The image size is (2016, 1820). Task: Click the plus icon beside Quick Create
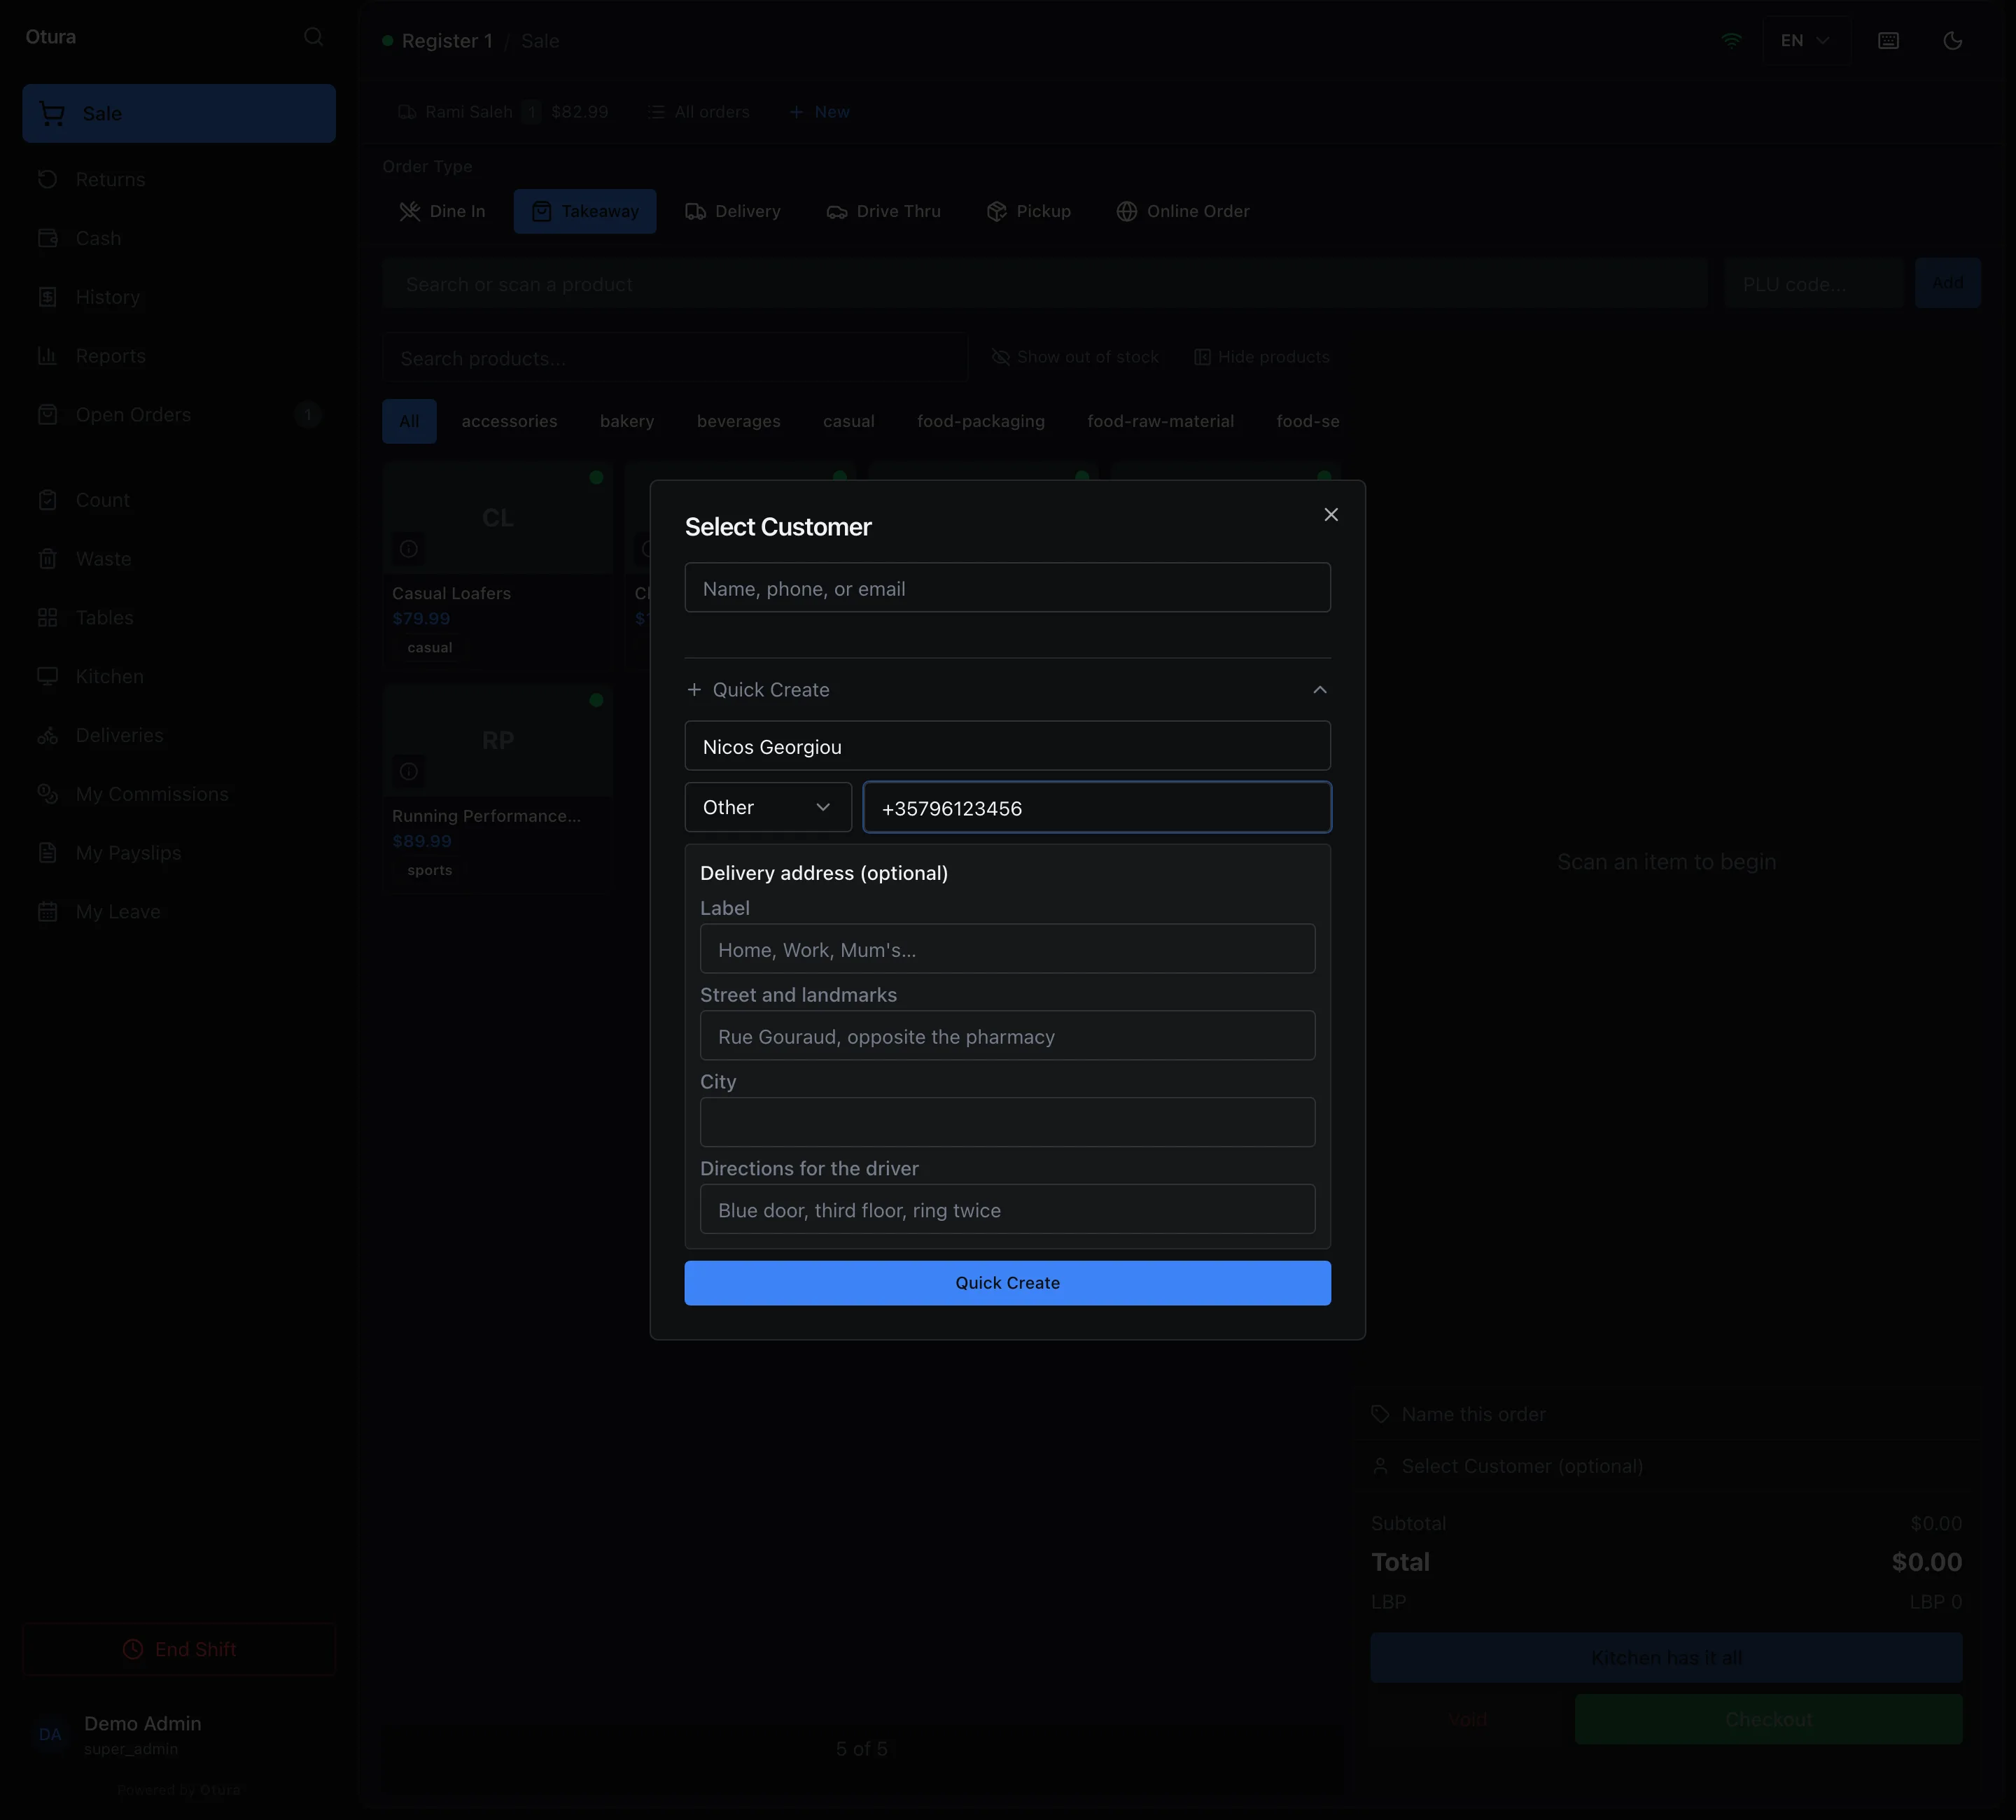[694, 690]
